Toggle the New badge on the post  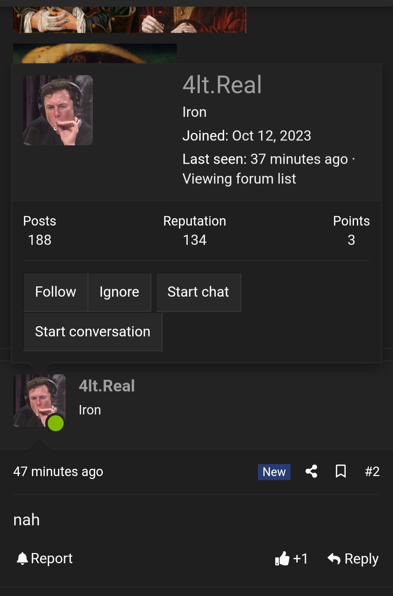(x=274, y=472)
